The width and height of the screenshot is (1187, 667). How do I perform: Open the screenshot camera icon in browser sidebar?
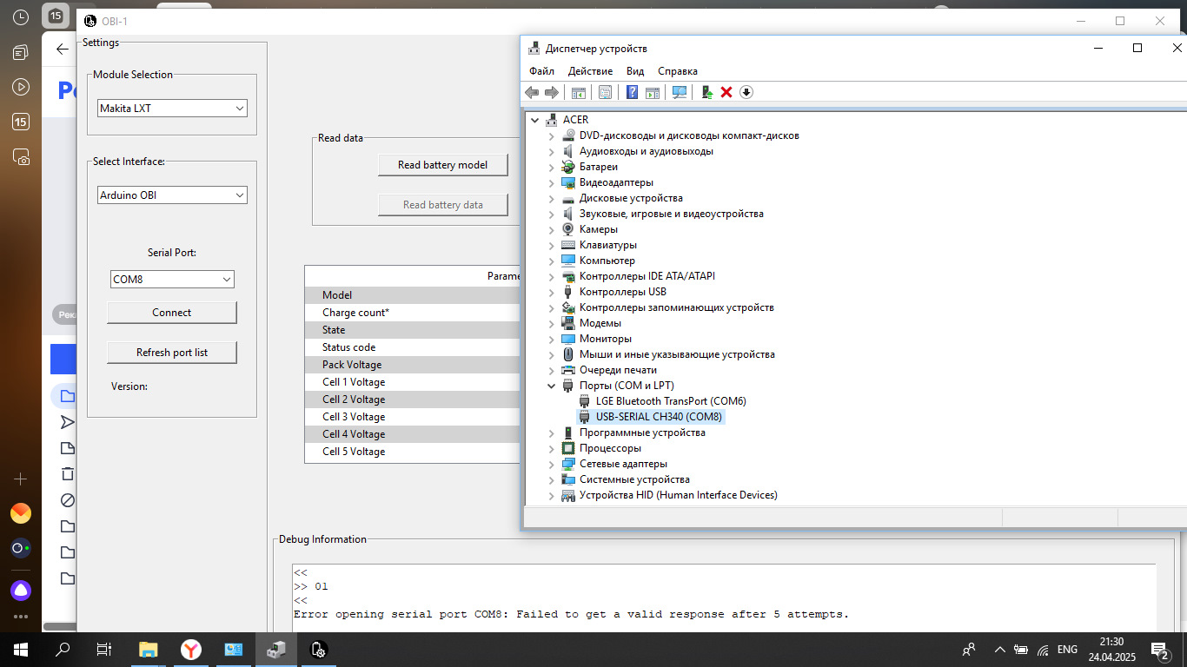tap(21, 157)
